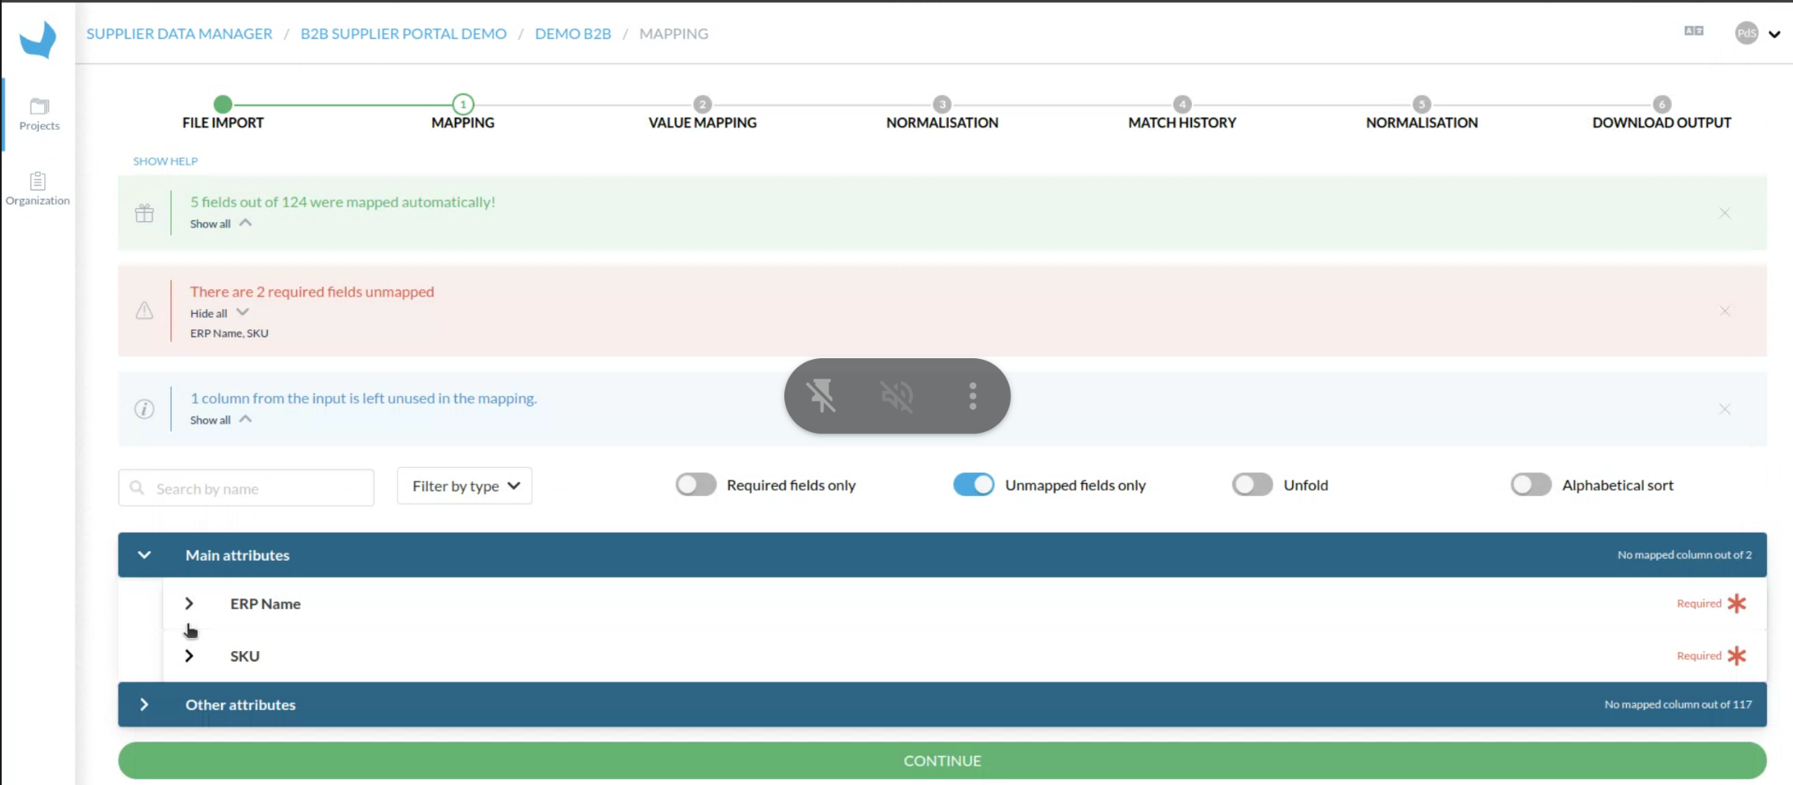Dismiss the green auto-mapped fields notice
This screenshot has height=785, width=1793.
click(1724, 213)
